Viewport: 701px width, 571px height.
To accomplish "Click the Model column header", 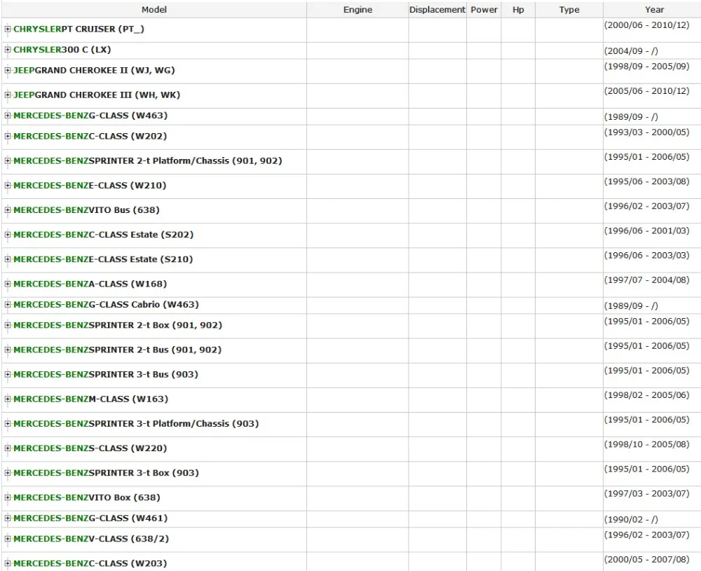I will pos(154,10).
